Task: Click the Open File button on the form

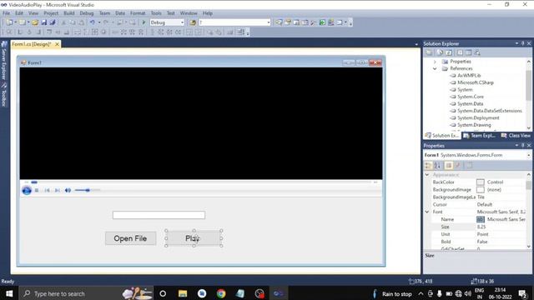Action: [130, 238]
